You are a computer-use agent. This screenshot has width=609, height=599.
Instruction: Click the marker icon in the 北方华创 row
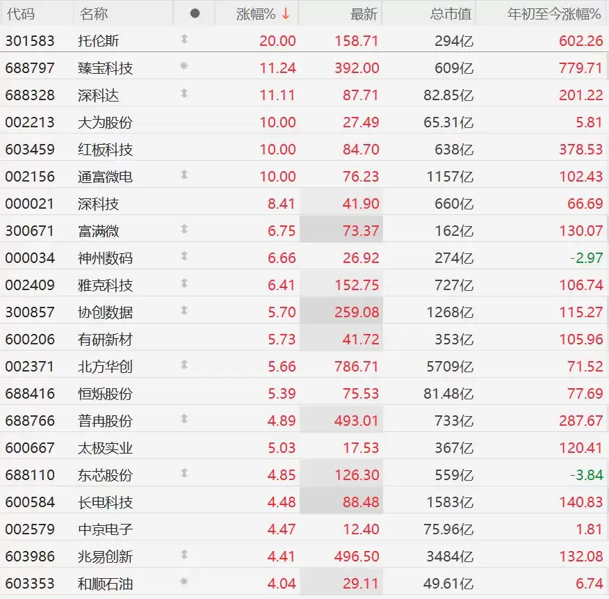pyautogui.click(x=184, y=365)
